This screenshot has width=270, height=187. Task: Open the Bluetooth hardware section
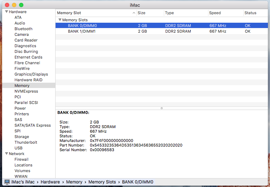click(23, 29)
